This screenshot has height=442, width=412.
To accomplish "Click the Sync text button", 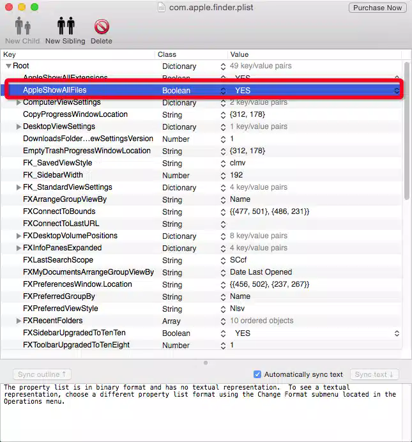I will click(374, 374).
